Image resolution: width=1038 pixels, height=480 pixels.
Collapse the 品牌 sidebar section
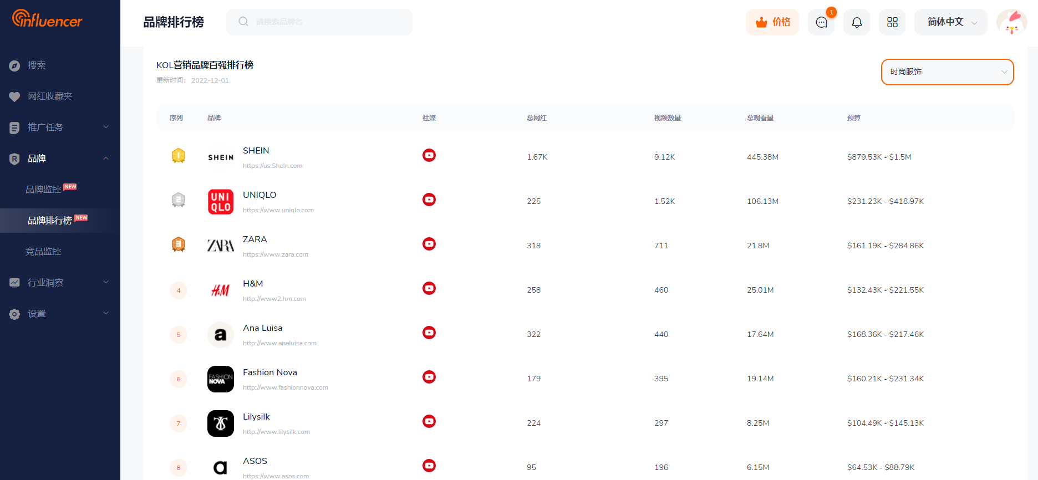60,159
